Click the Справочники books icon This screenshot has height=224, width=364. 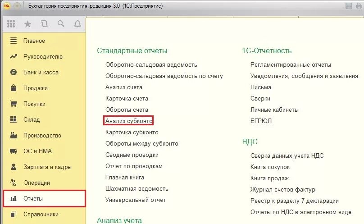14,214
